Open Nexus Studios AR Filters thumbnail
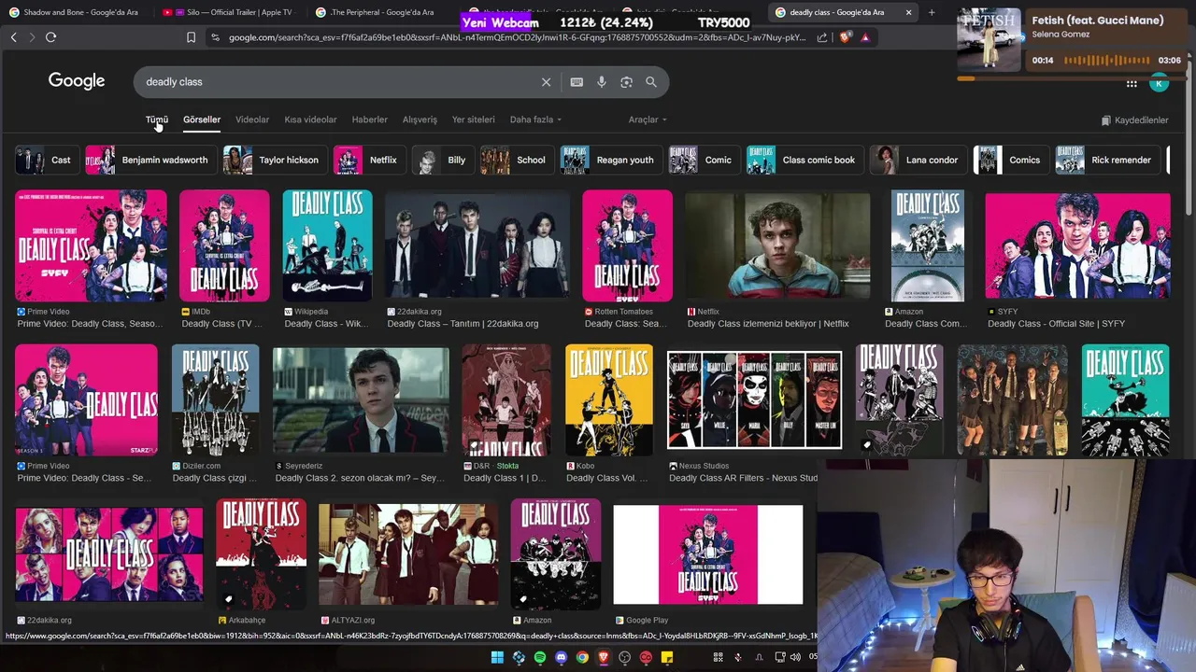The width and height of the screenshot is (1196, 672). point(754,399)
